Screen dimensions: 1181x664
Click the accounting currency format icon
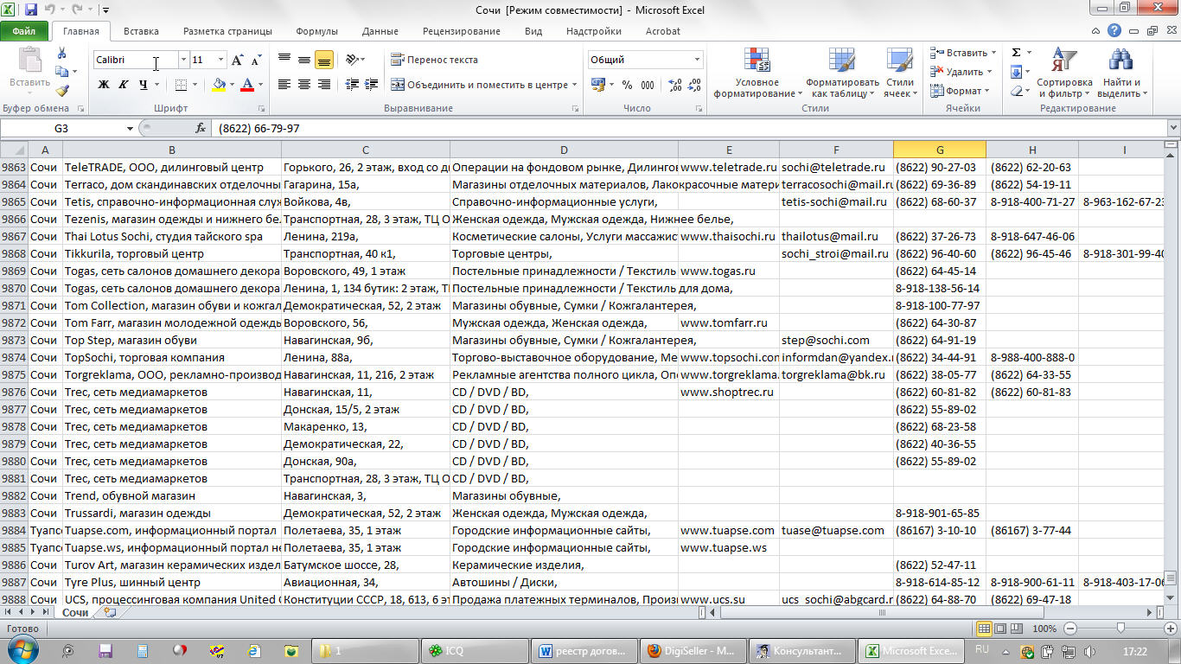[597, 85]
